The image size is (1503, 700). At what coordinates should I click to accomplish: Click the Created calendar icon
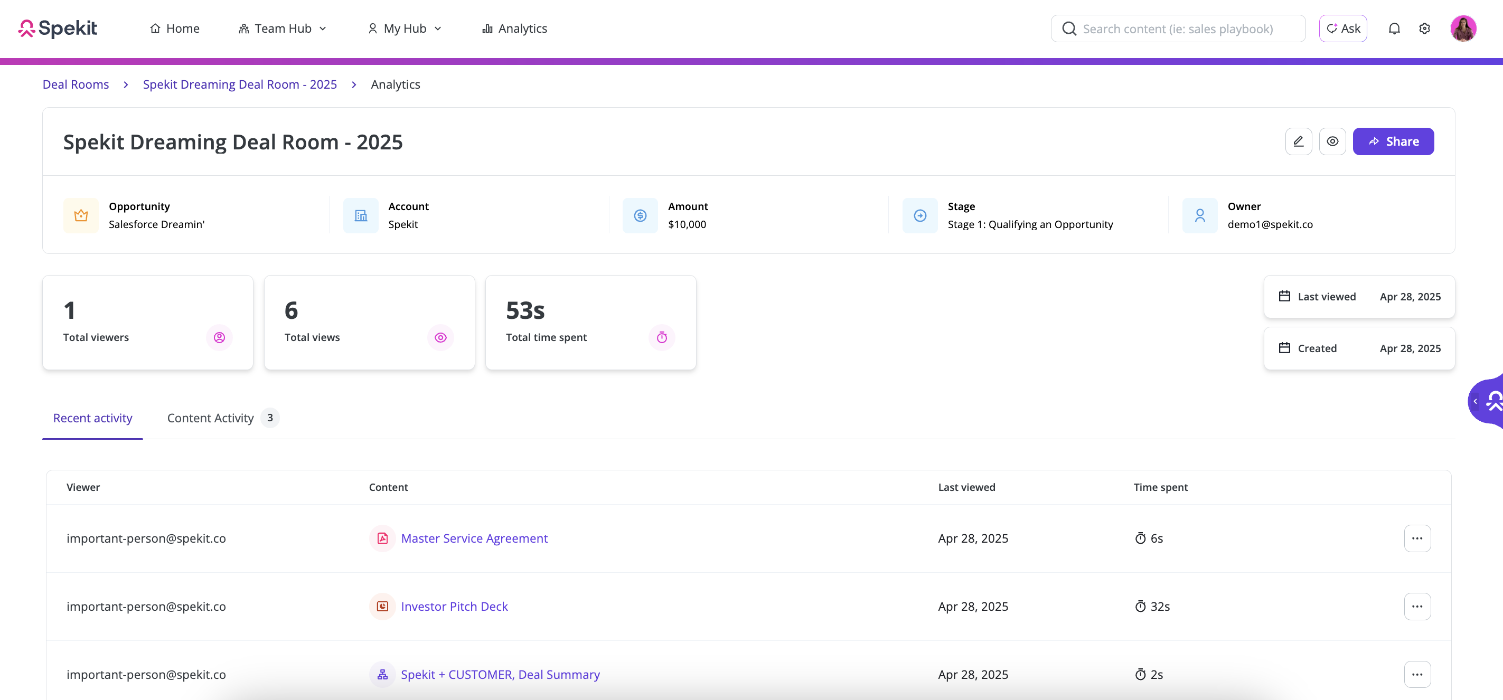(x=1284, y=348)
